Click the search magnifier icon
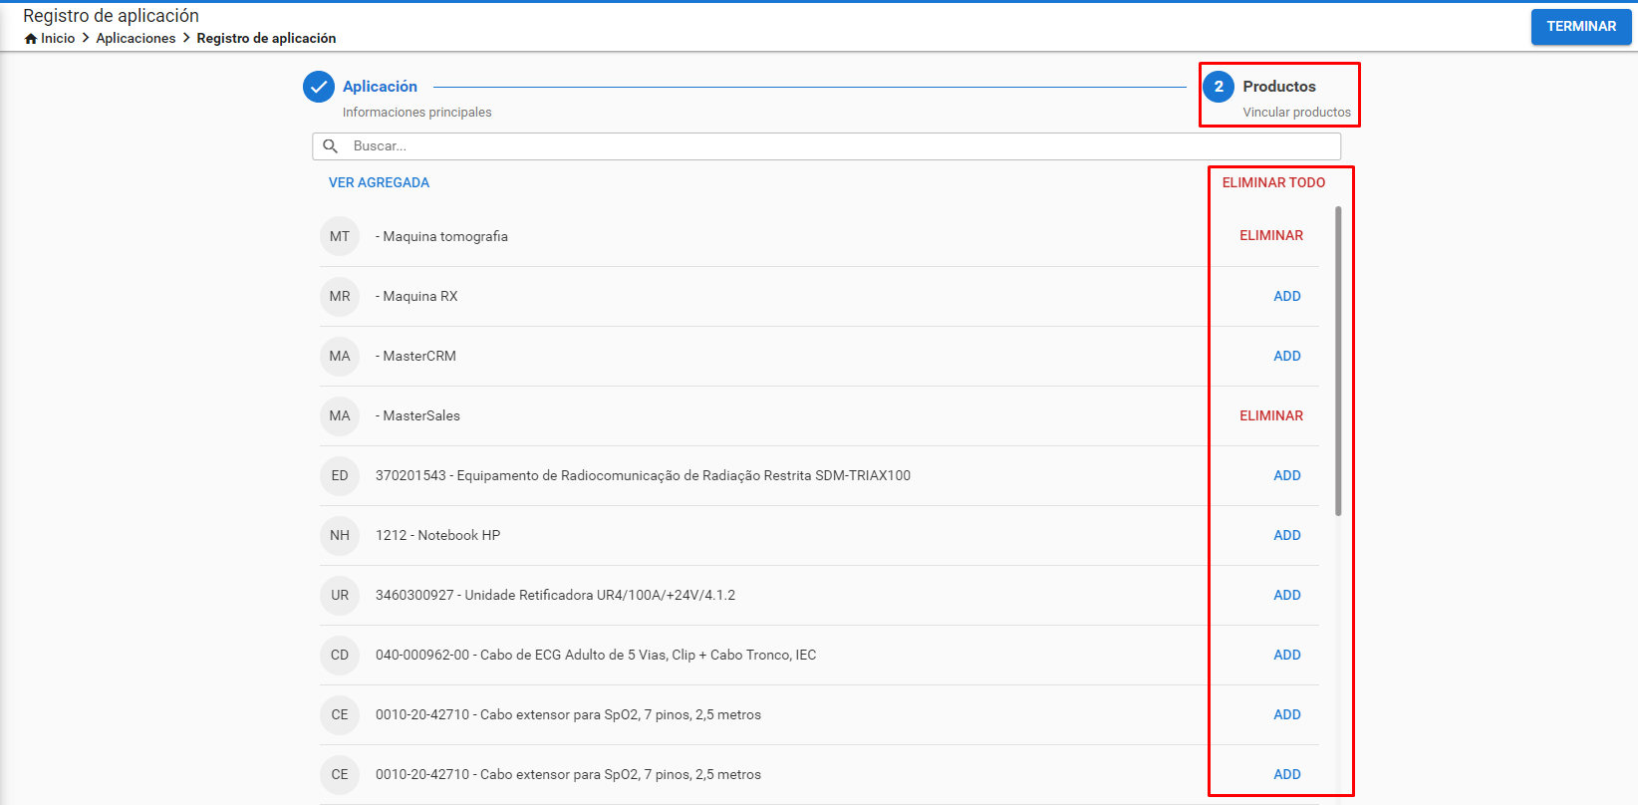Screen dimensions: 1638x805 tap(331, 146)
